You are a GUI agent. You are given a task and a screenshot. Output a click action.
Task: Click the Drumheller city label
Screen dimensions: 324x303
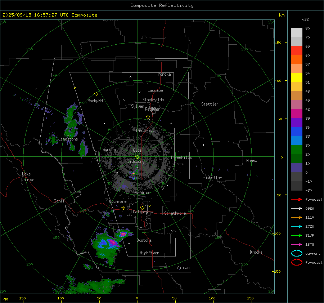click(211, 178)
